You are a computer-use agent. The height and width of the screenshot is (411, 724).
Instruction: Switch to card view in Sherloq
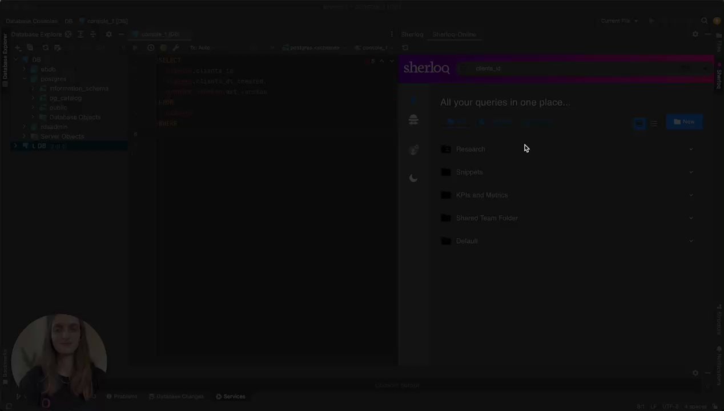pos(639,123)
